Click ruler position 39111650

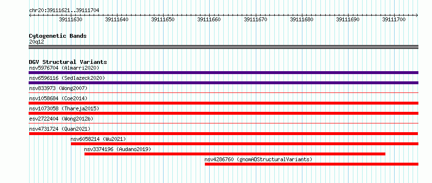[163, 19]
